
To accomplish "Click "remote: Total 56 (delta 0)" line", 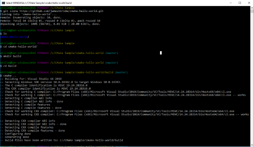I will [x=50, y=21].
